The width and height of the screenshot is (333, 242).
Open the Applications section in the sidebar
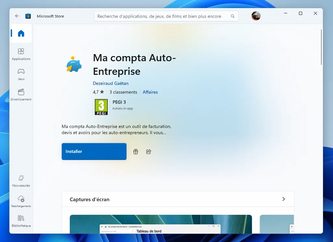point(21,54)
